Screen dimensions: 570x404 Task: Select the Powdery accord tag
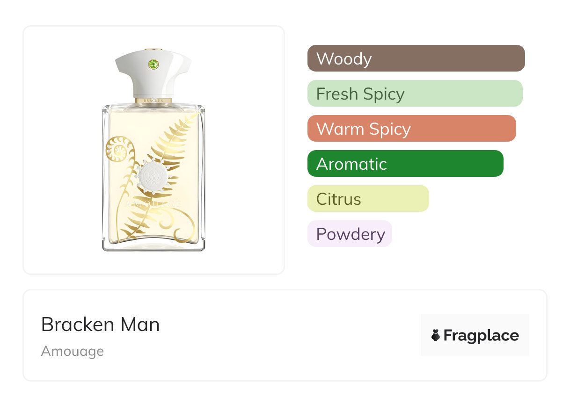350,234
